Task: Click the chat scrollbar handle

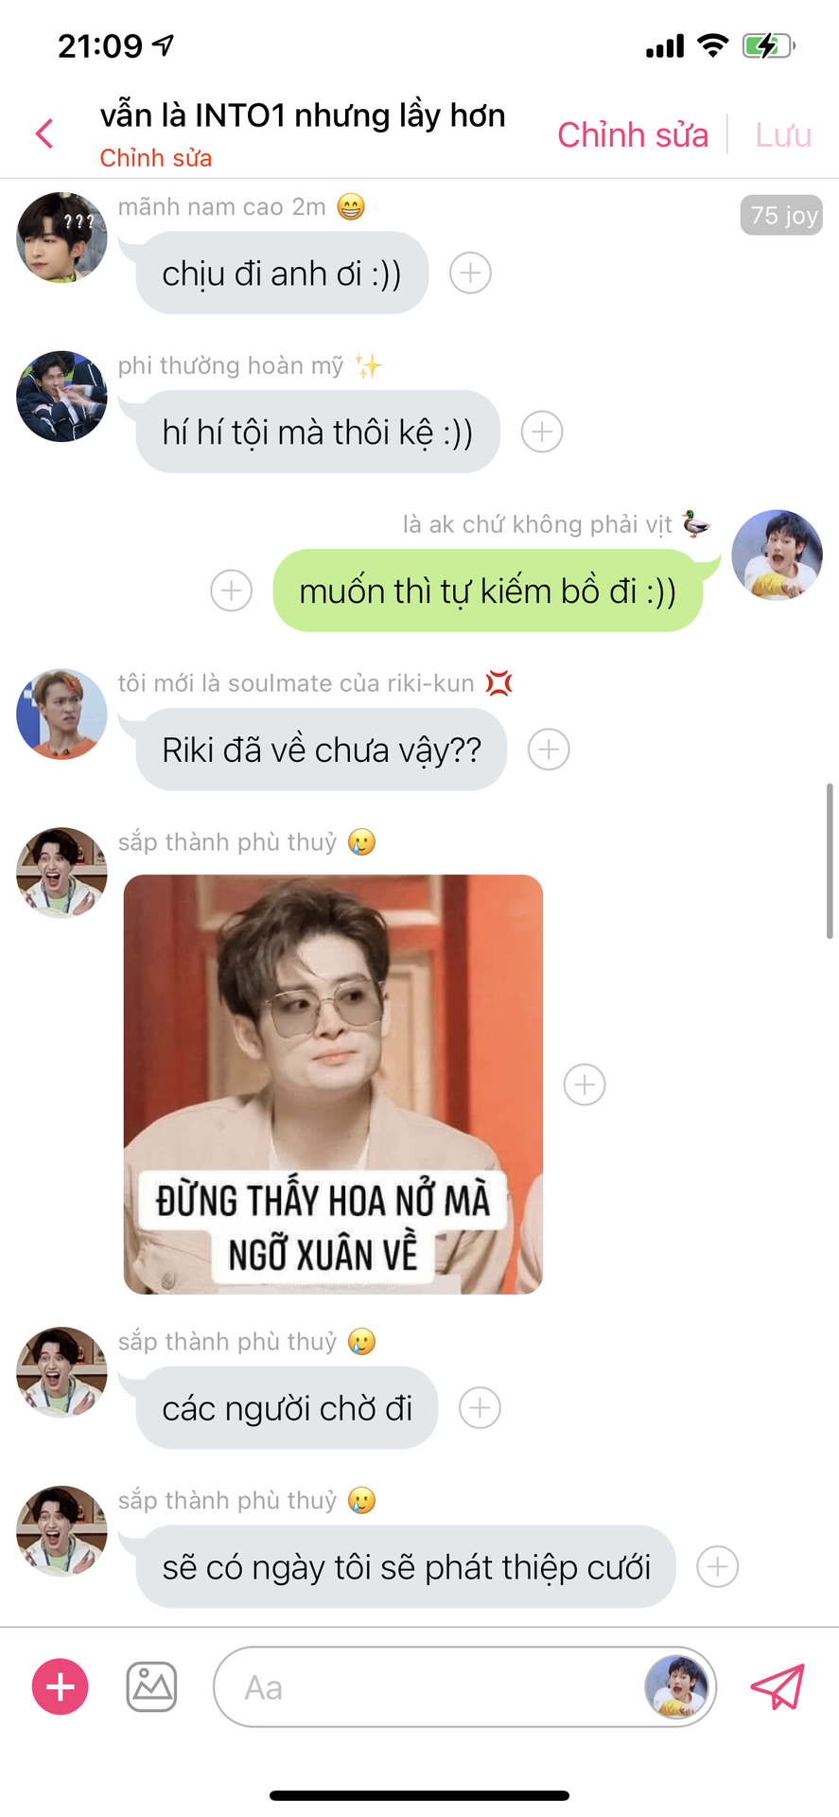Action: point(830,860)
